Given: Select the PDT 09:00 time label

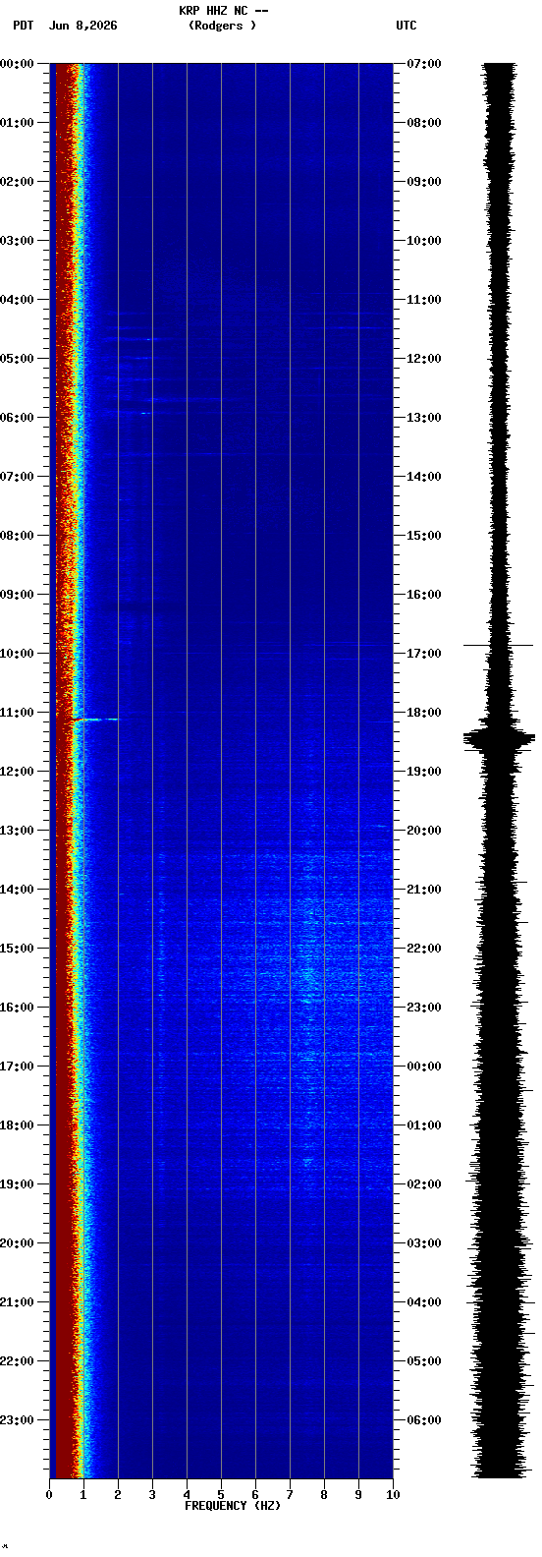Looking at the screenshot, I should click(x=17, y=595).
